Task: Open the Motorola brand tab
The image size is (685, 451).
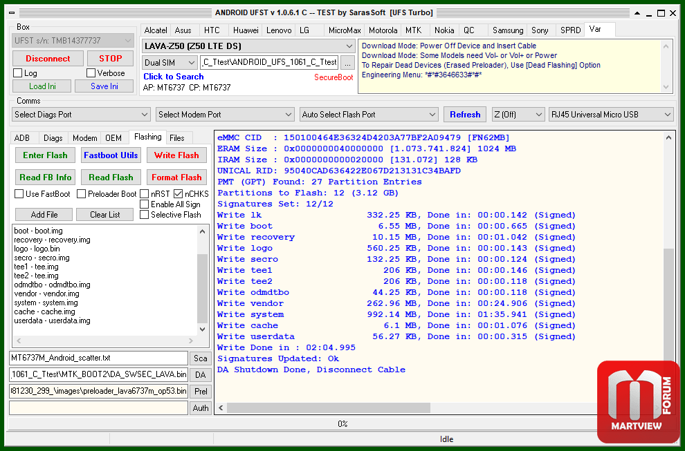Action: click(383, 30)
